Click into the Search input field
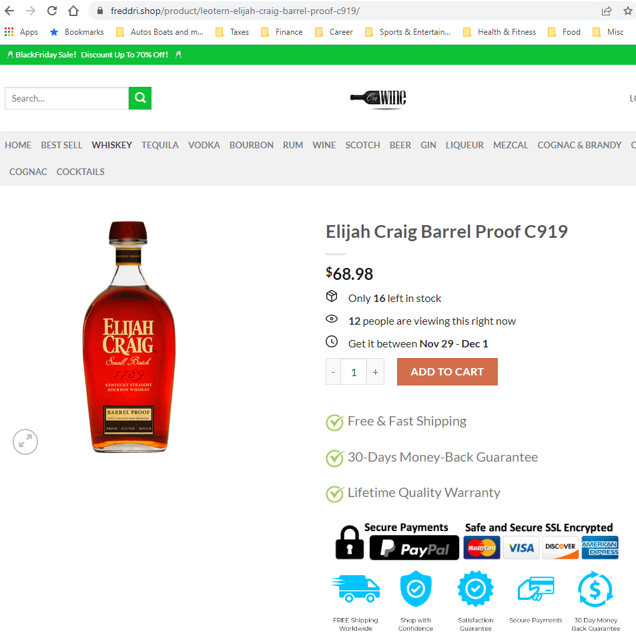The height and width of the screenshot is (644, 636). [x=67, y=98]
